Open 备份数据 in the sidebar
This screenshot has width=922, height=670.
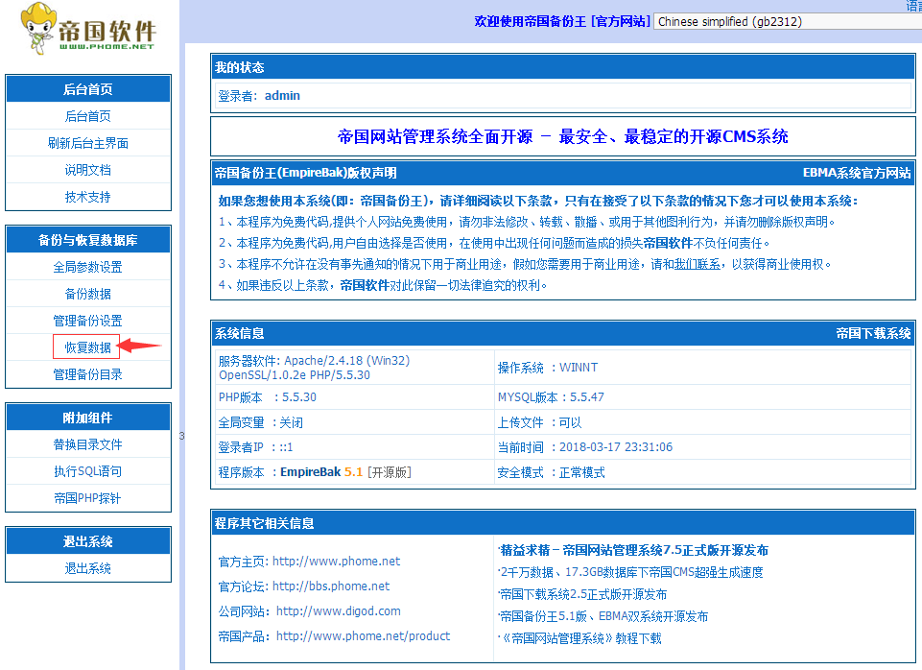click(x=87, y=294)
